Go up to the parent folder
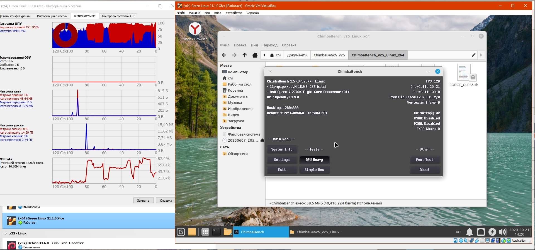Screen dimensions: 535x250 pyautogui.click(x=245, y=55)
